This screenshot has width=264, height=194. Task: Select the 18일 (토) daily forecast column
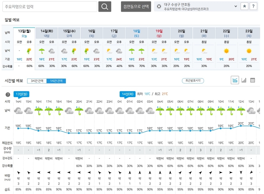[x=137, y=33]
